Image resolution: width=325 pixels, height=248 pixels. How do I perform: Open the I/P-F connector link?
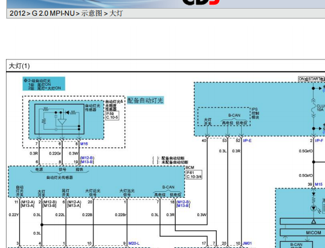[x=319, y=141]
